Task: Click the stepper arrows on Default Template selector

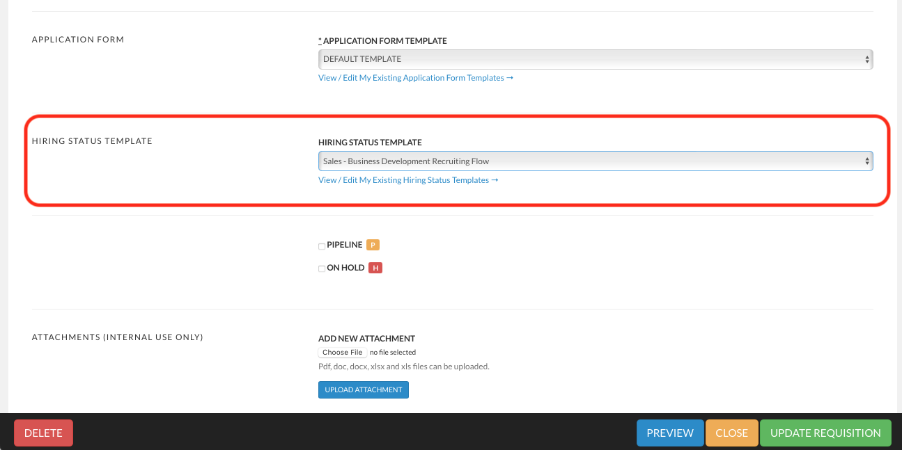Action: 867,59
